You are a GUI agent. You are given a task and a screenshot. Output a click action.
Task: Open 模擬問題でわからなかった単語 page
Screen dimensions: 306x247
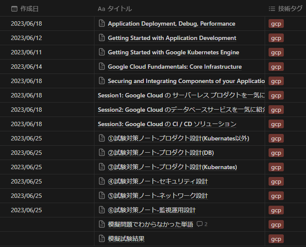pos(151,224)
